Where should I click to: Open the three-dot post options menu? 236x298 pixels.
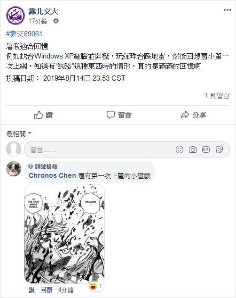[227, 10]
